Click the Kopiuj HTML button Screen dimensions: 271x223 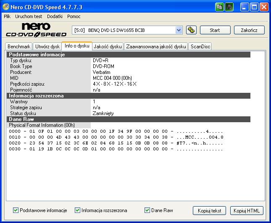tap(247, 210)
